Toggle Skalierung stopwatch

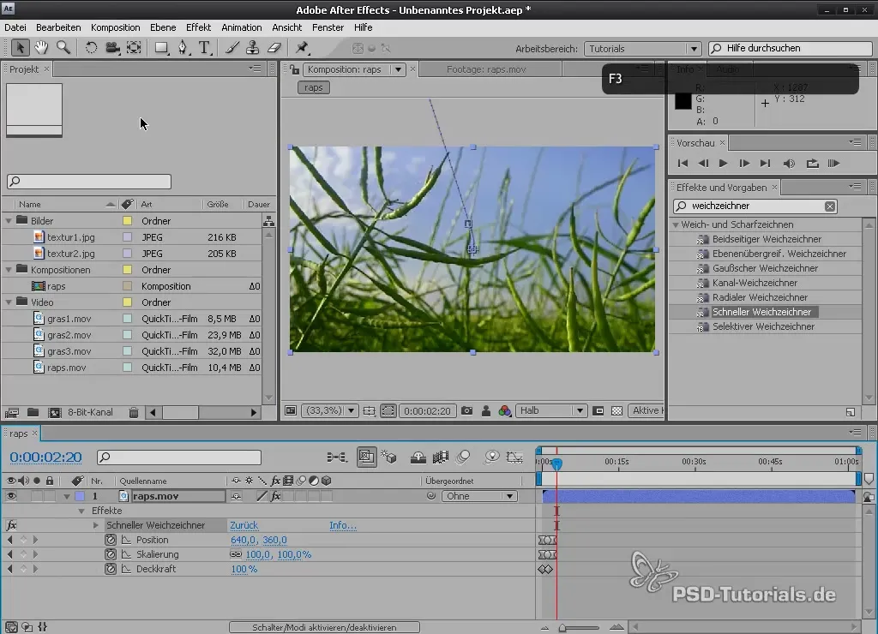[x=111, y=554]
